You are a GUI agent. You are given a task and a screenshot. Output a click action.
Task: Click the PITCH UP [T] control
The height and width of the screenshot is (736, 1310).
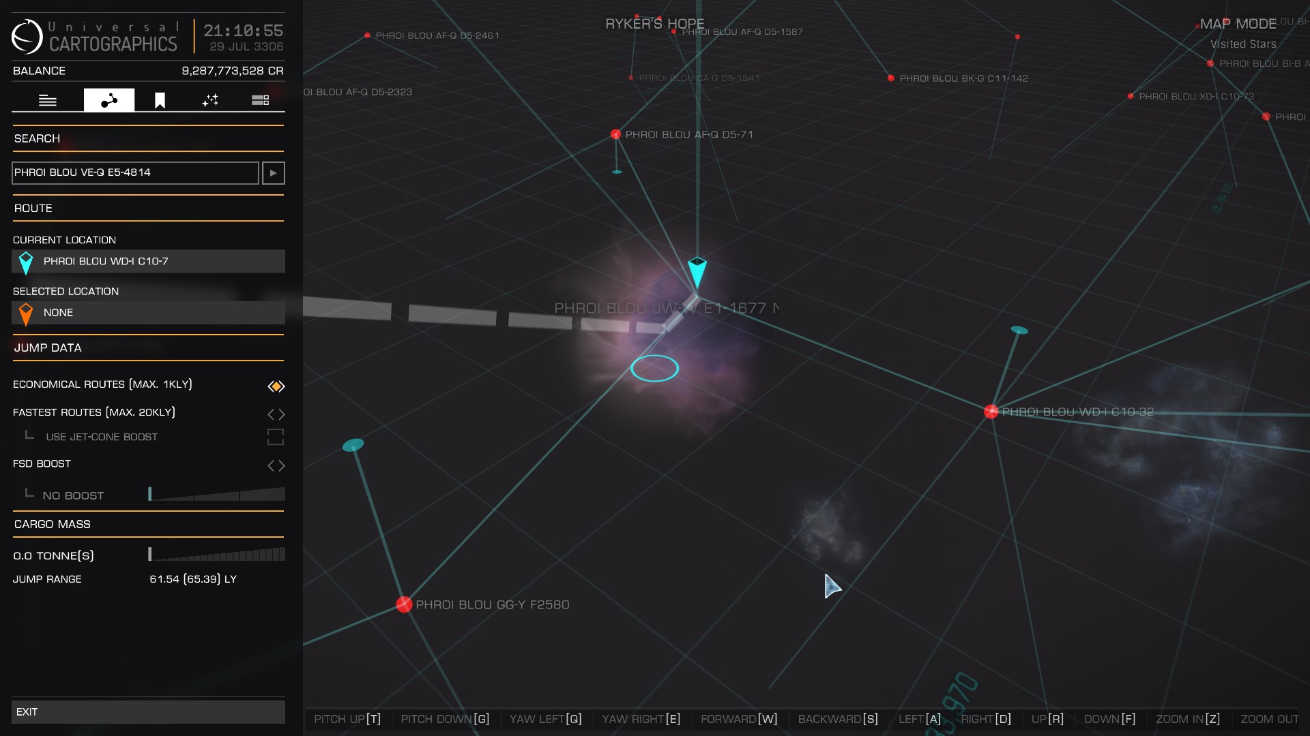(x=347, y=719)
